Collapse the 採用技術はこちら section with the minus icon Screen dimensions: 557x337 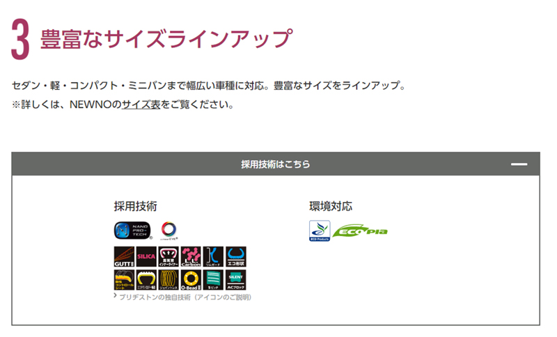point(519,164)
